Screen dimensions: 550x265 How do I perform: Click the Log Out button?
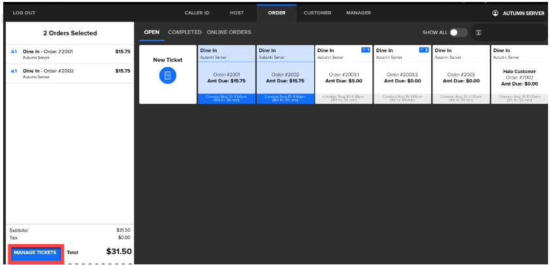click(24, 13)
